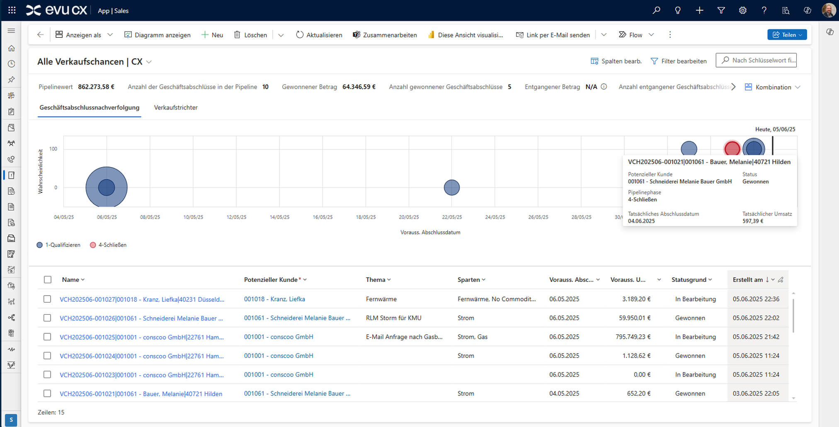Image resolution: width=839 pixels, height=427 pixels.
Task: Select checkbox for VCH202506-001021 row
Action: click(47, 393)
